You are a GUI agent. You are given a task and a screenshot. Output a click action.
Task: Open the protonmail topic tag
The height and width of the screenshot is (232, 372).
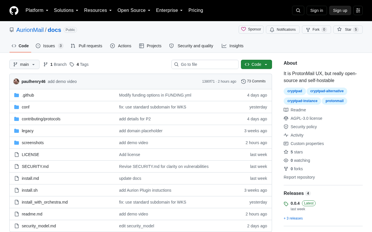pyautogui.click(x=335, y=101)
